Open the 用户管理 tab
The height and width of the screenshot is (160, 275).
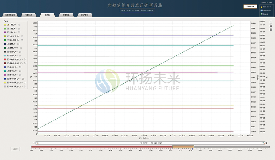[85, 15]
